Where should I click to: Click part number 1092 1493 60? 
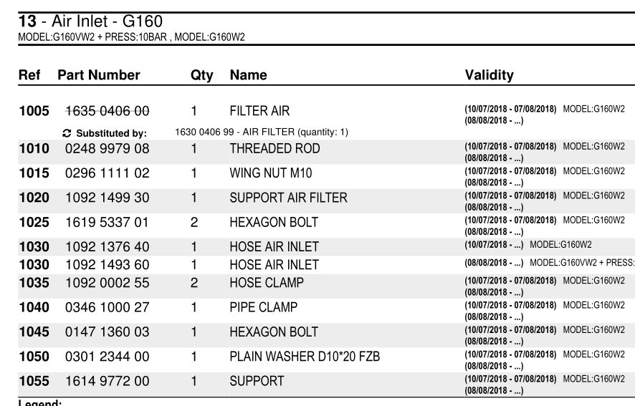point(107,264)
